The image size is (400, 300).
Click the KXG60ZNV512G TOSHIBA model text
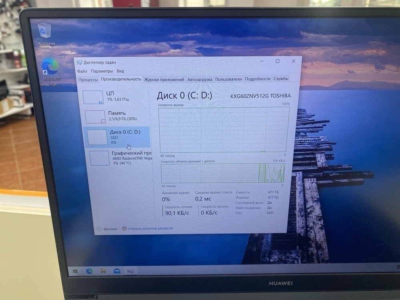click(260, 96)
